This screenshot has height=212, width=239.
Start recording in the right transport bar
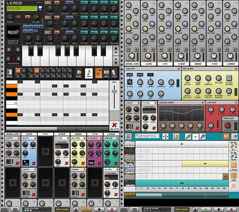[231, 209]
